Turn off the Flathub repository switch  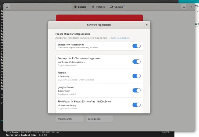[x=137, y=76]
